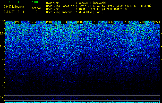162x103 pixels.
Task: Click the Receiving Location field label
Action: click(60, 6)
